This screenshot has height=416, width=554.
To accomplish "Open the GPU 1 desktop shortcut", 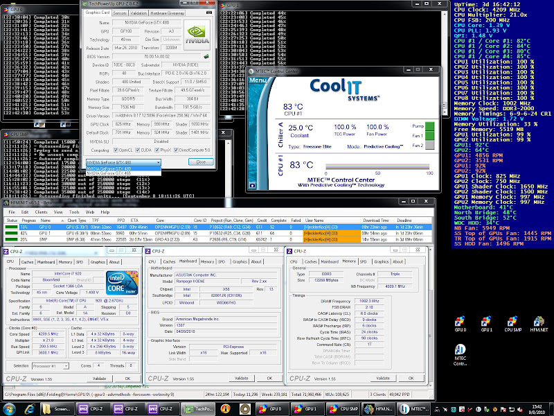I will (x=487, y=324).
